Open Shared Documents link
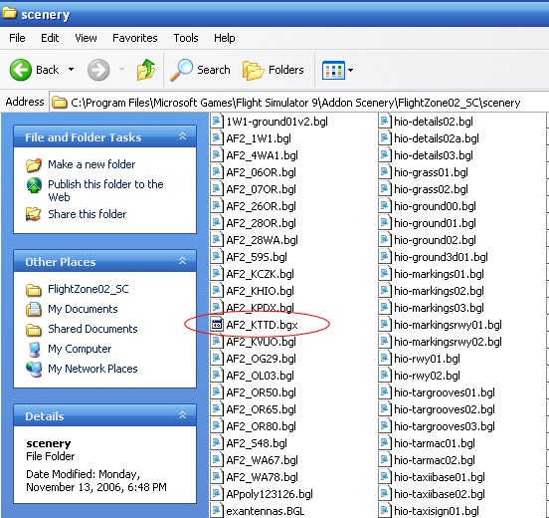 tap(92, 329)
